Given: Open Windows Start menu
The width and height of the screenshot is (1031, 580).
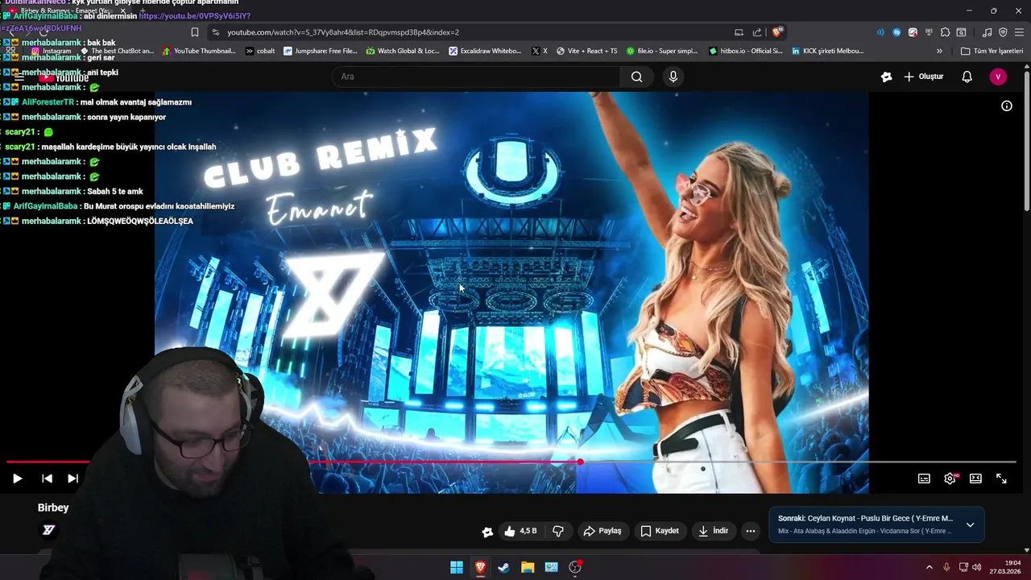Looking at the screenshot, I should pos(457,567).
